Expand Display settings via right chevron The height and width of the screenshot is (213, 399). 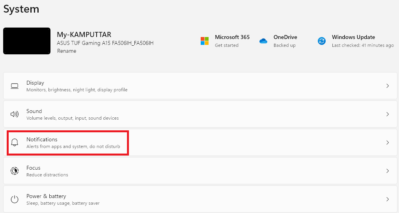click(x=388, y=86)
